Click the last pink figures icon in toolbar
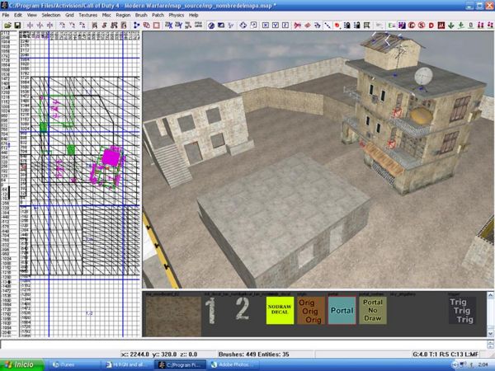The width and height of the screenshot is (495, 371). (491, 26)
